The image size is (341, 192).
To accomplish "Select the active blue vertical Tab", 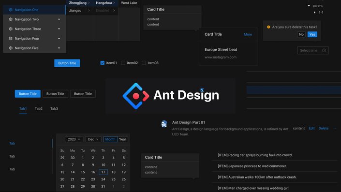I will coord(12,143).
